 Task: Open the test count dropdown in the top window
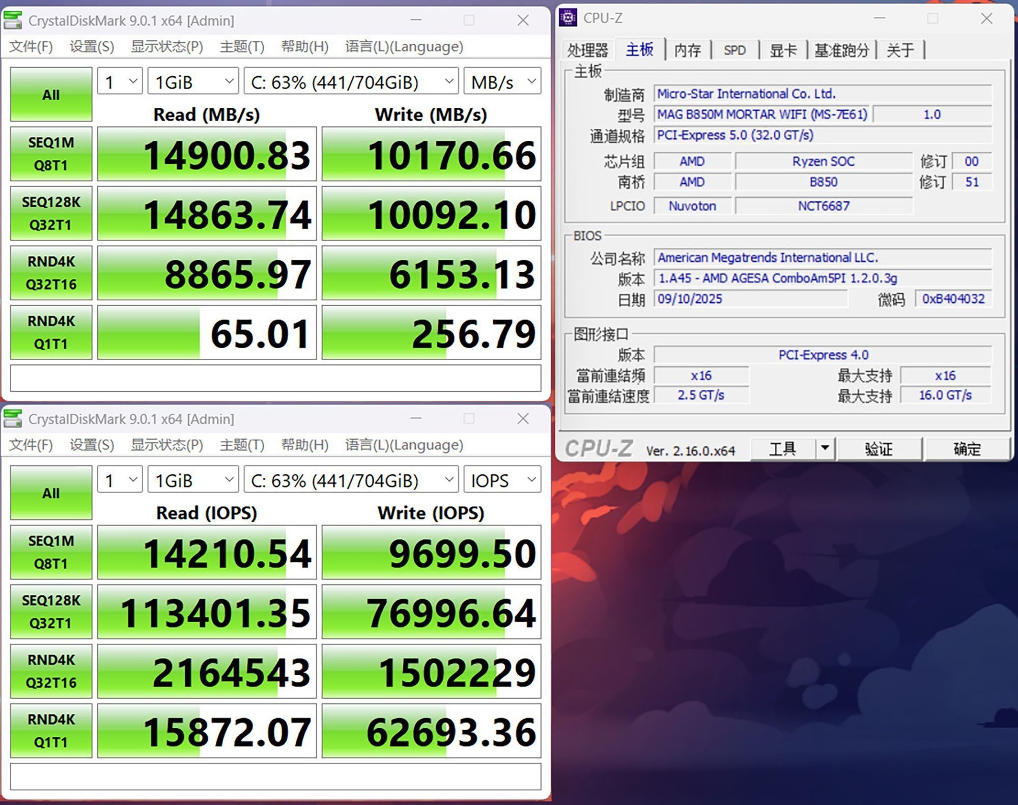(120, 81)
